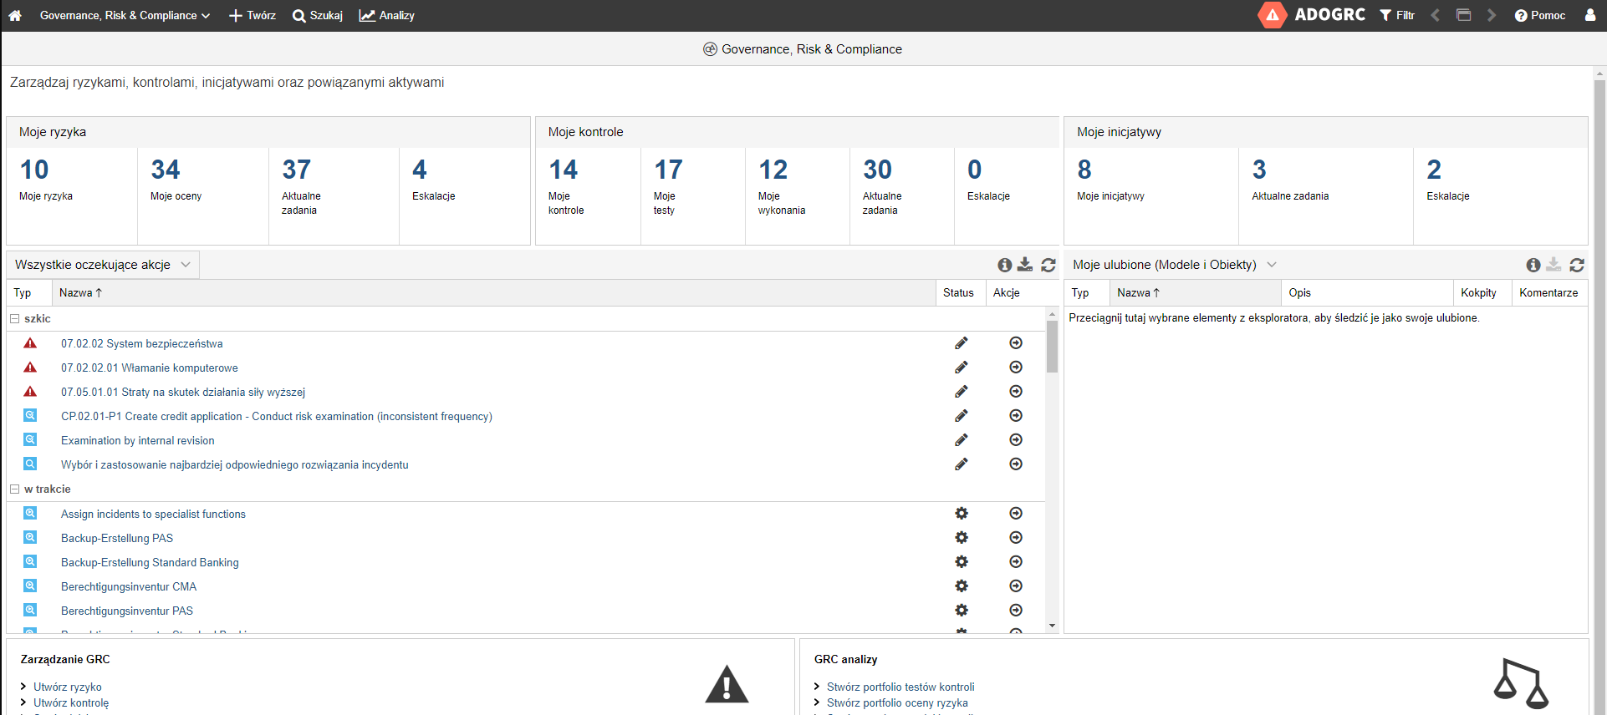Download pending actions list as file

click(x=1025, y=265)
